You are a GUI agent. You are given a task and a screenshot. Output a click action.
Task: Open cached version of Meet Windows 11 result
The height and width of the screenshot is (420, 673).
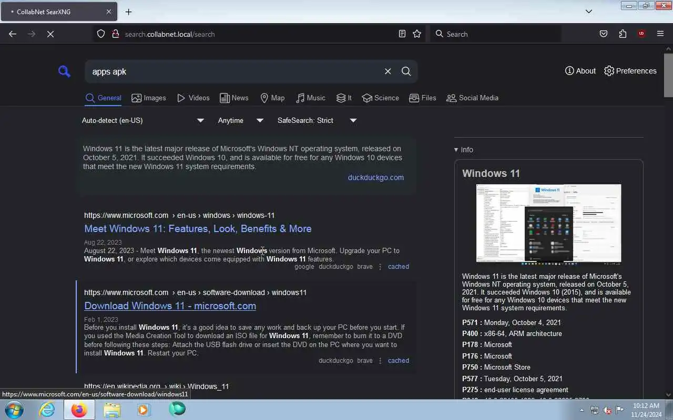point(398,267)
